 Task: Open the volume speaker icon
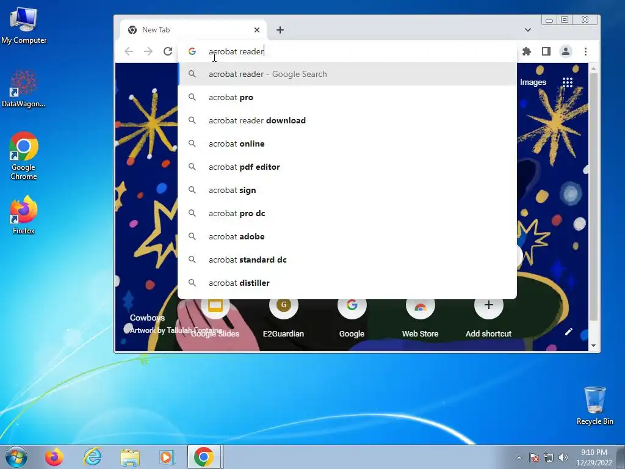pos(563,457)
